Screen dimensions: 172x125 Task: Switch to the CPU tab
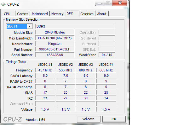9,14
